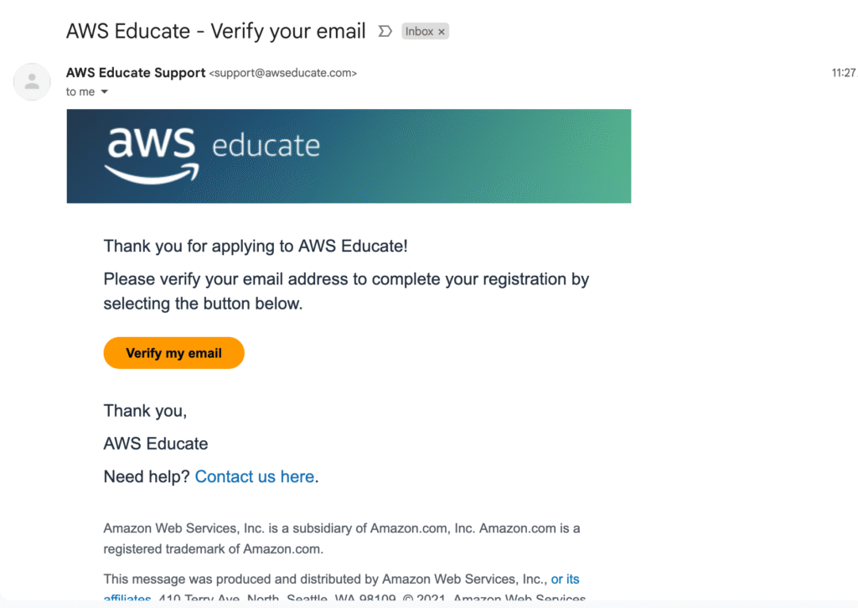Viewport: 858px width, 608px height.
Task: Click the 'educate' wordmark in the banner
Action: coord(266,146)
